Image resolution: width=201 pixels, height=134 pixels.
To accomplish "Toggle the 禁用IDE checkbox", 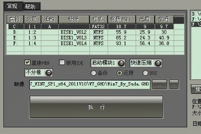I will 62,63.
